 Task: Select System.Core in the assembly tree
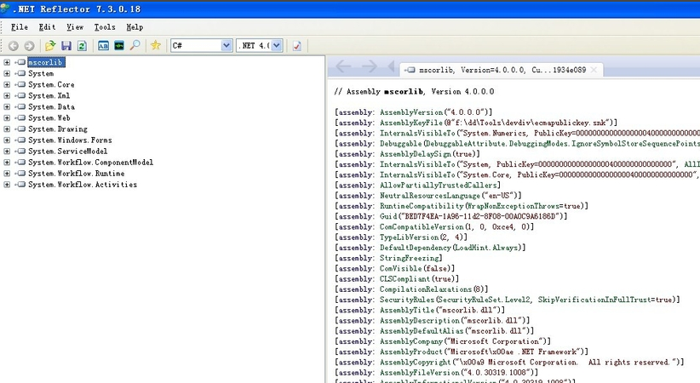point(51,84)
